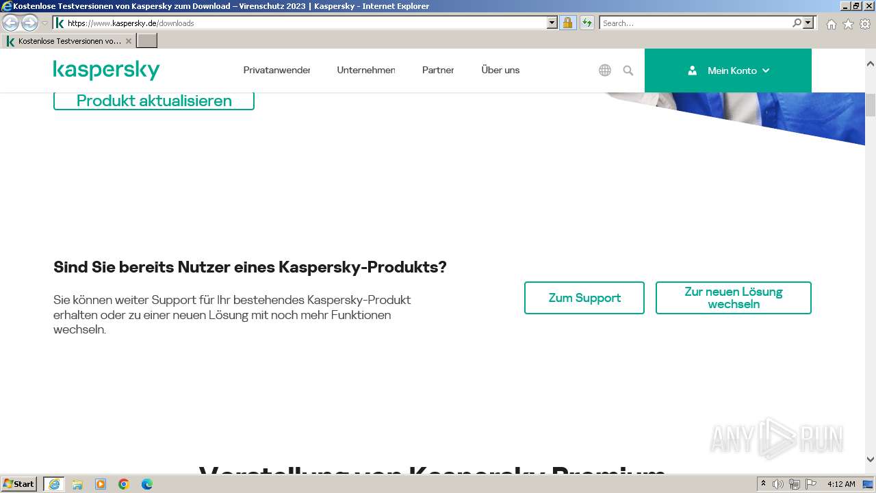Open the site search magnifier
The height and width of the screenshot is (493, 876).
click(x=628, y=70)
